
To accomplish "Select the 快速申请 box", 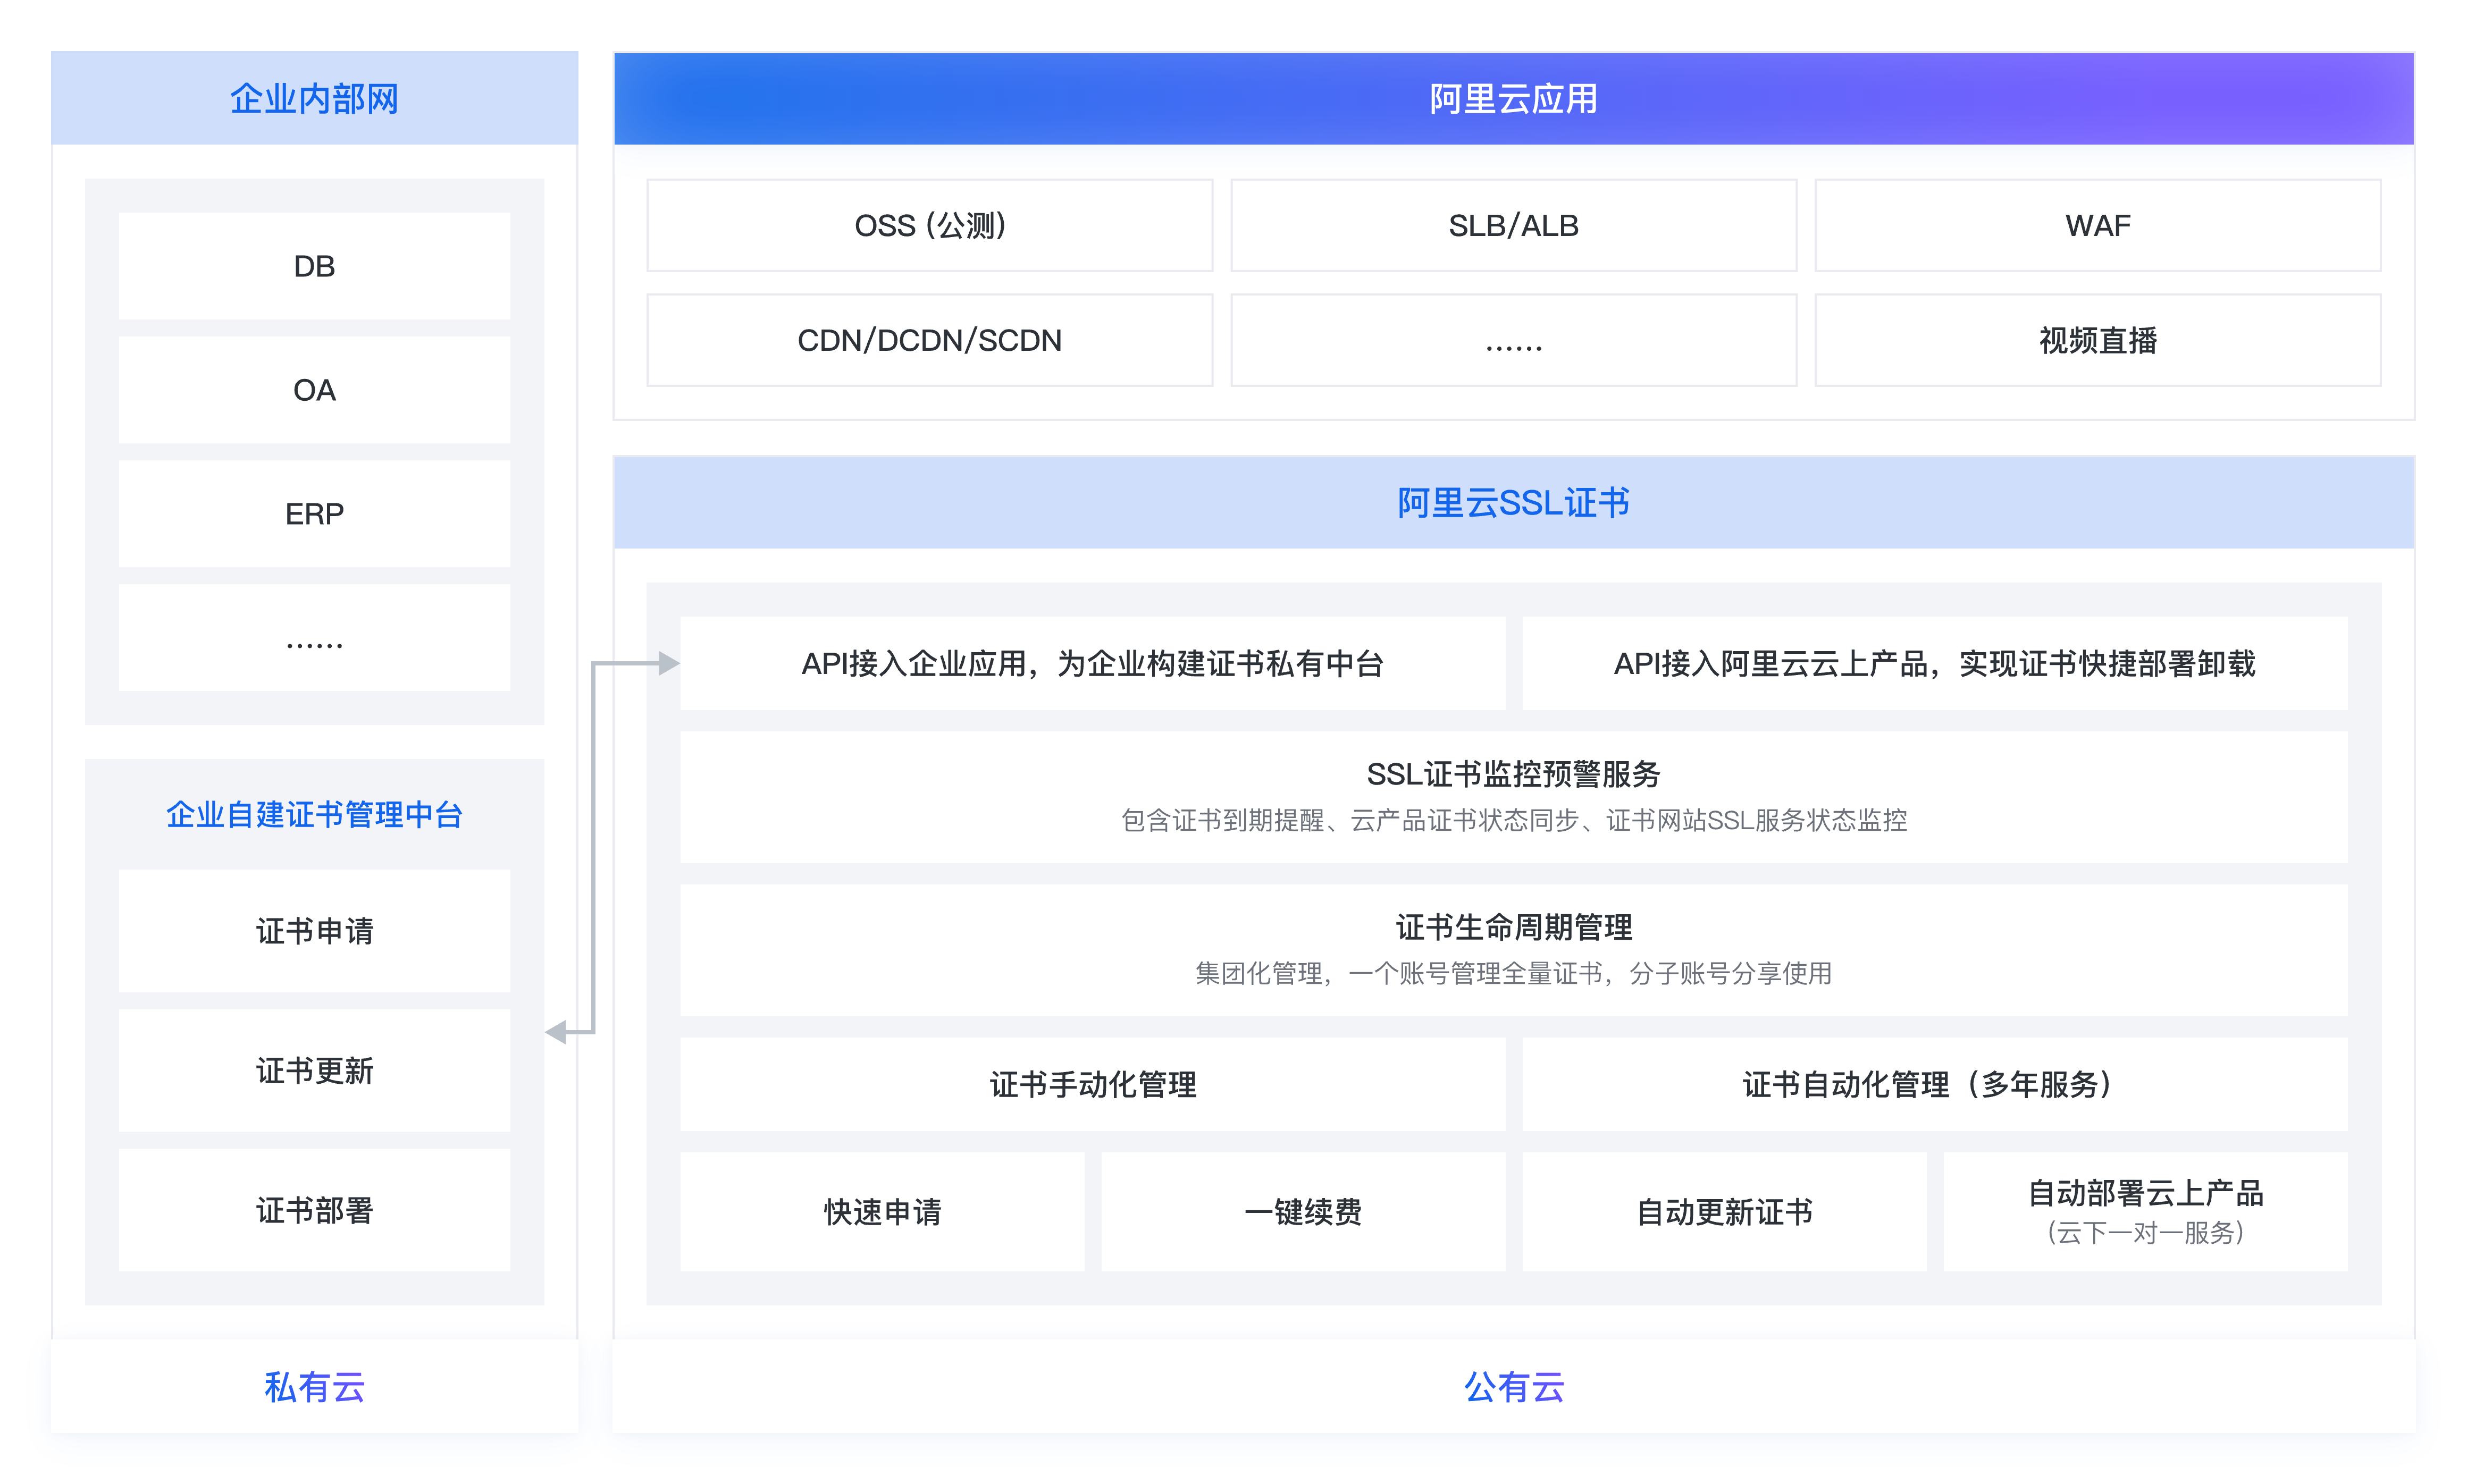I will (x=882, y=1212).
